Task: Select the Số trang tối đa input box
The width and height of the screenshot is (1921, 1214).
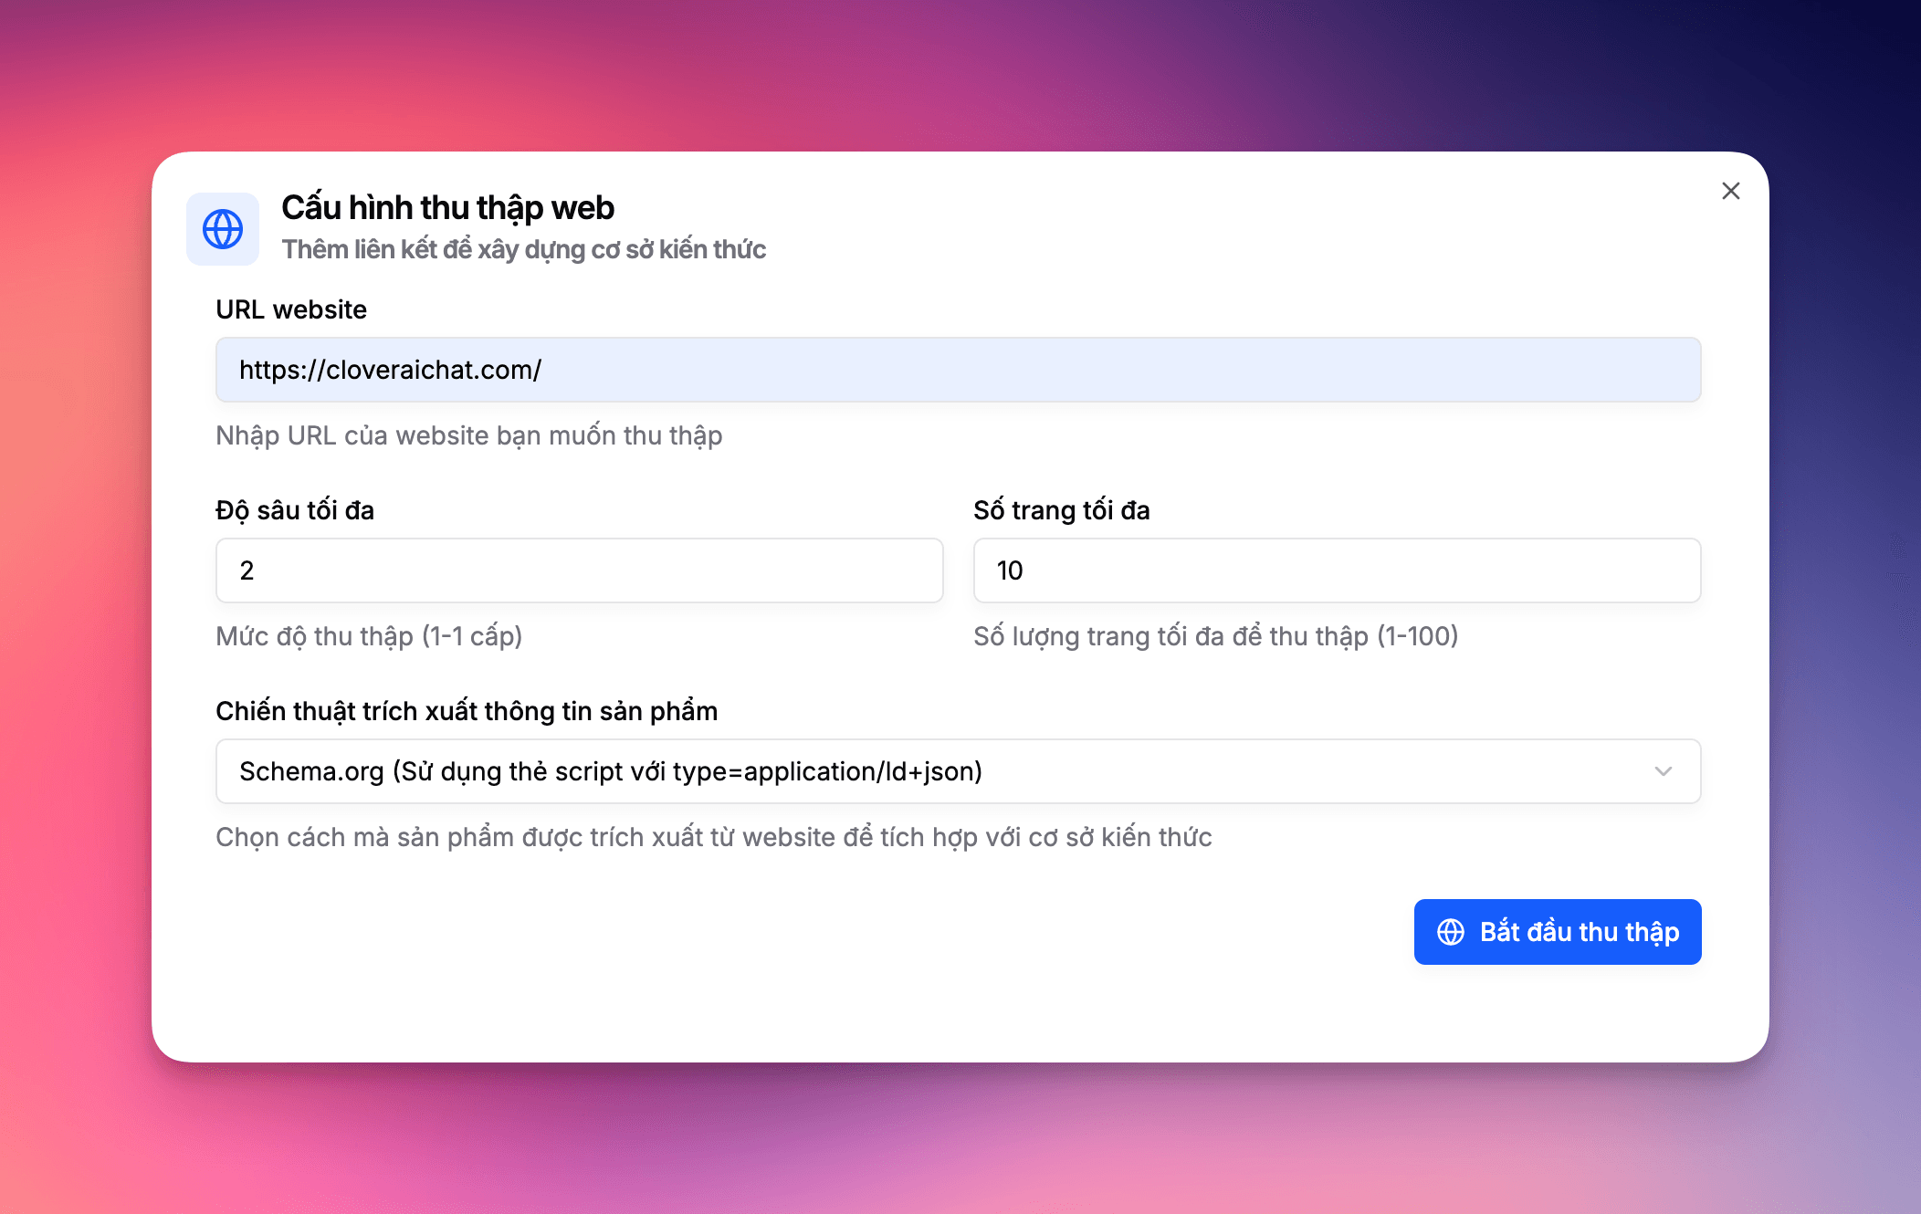Action: coord(1337,570)
